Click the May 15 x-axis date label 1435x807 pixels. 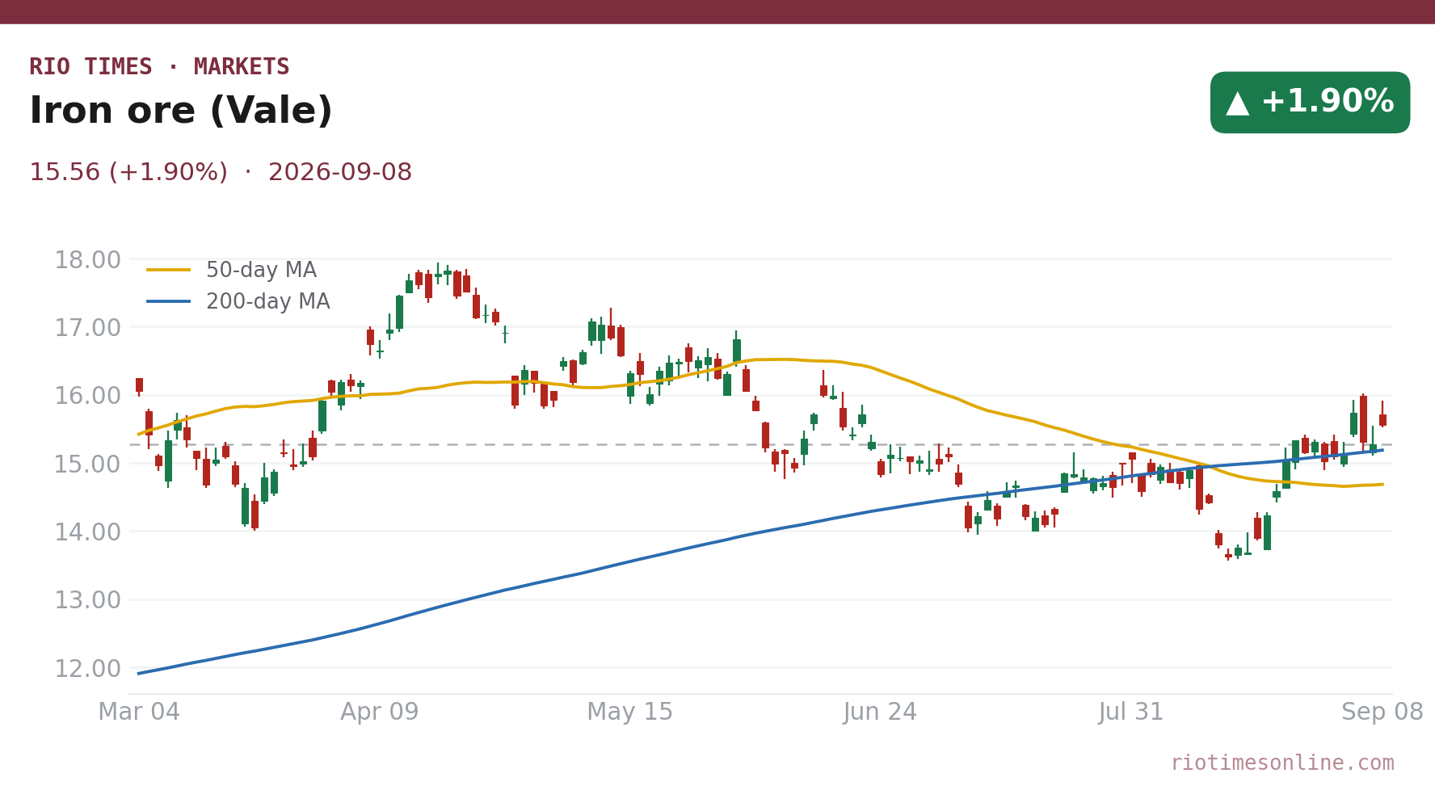pyautogui.click(x=630, y=712)
